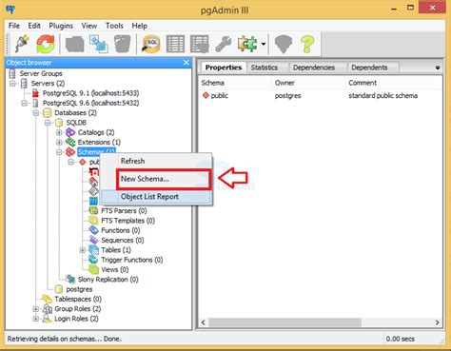This screenshot has height=351, width=451.
Task: Click the object properties toolbar icon
Action: click(75, 44)
